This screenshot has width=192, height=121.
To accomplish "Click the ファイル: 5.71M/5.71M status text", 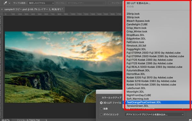I will [28, 120].
